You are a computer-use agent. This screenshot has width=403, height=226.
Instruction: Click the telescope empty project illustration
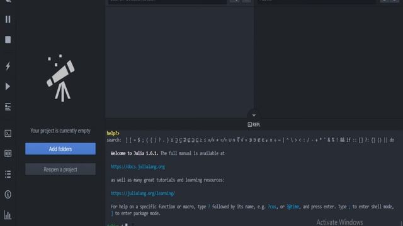tap(60, 78)
